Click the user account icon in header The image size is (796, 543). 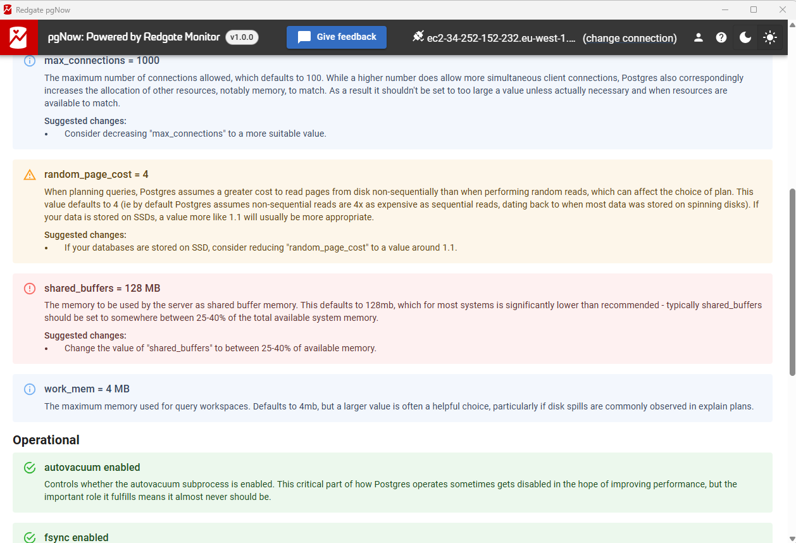699,37
